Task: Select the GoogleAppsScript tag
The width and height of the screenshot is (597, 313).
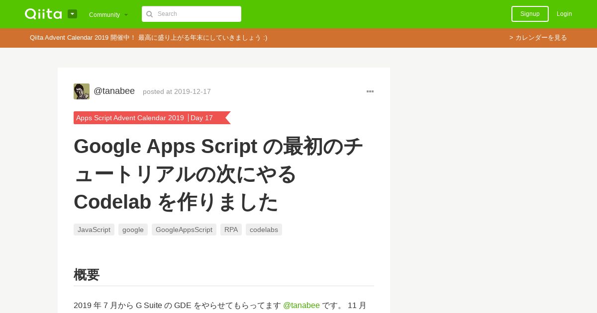Action: click(184, 230)
